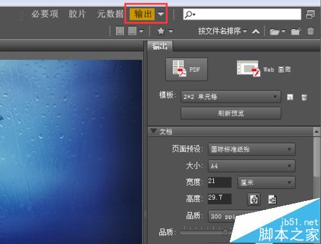
Task: Select the 输出 panel tab
Action: (x=160, y=46)
